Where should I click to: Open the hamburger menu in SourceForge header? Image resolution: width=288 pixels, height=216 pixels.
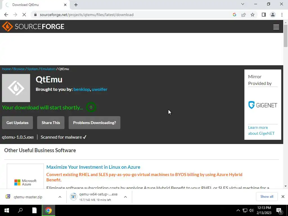tap(276, 27)
